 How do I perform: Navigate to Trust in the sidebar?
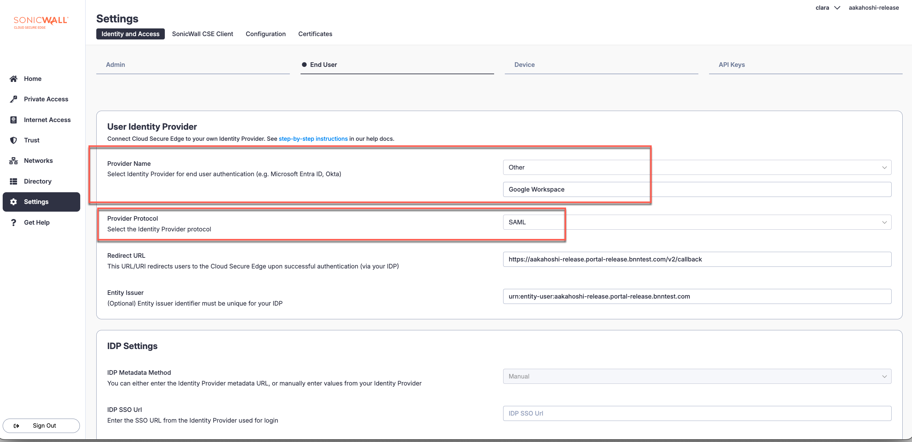pyautogui.click(x=41, y=140)
